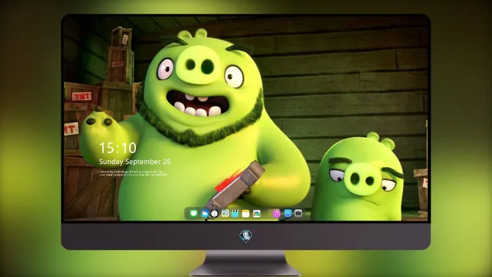Open the blue App Store icon in dock
This screenshot has width=492, height=277.
tap(288, 213)
